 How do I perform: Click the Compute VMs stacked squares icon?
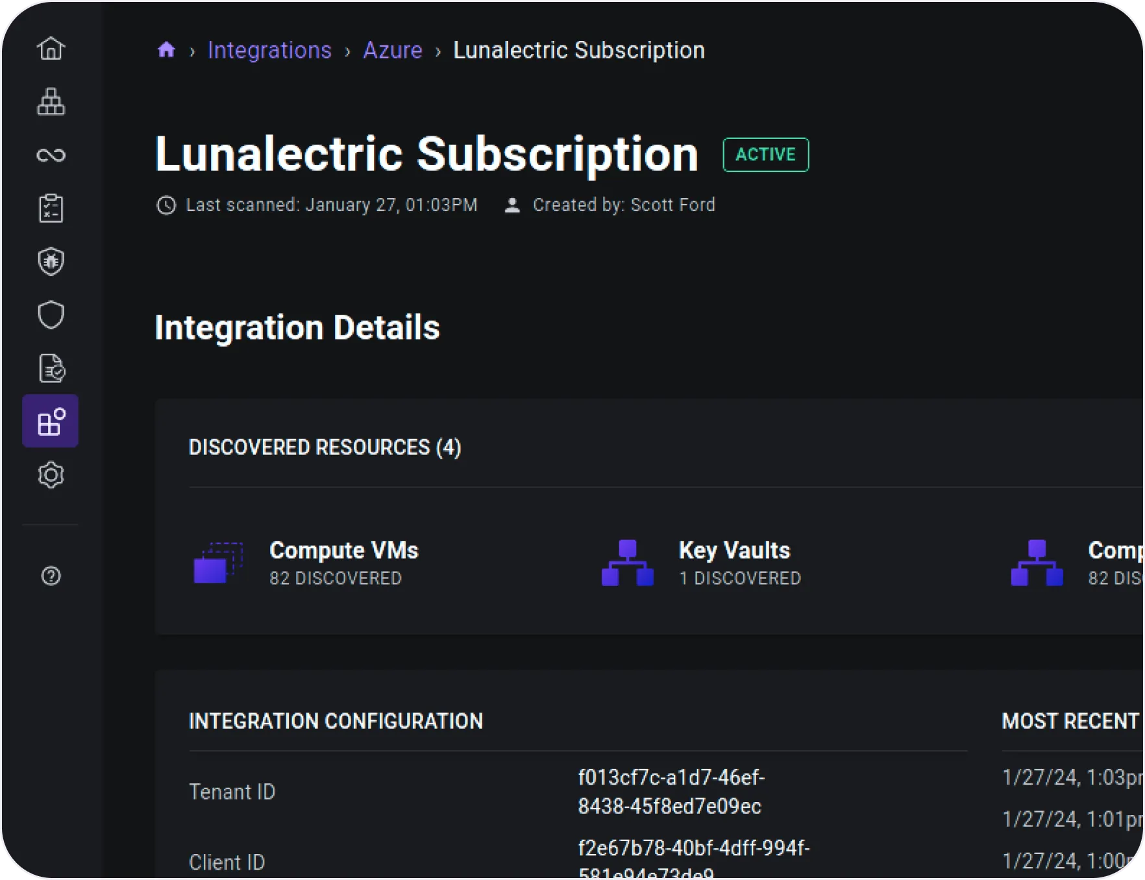(218, 563)
